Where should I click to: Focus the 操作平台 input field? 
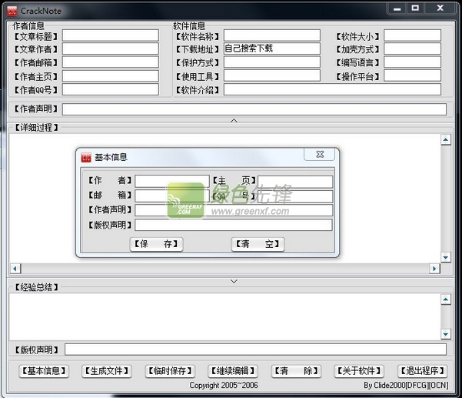point(413,75)
